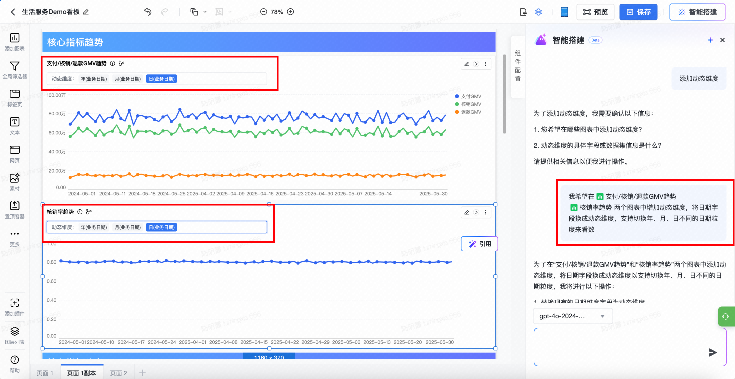Image resolution: width=735 pixels, height=379 pixels.
Task: Select 年(业务日期) in GMV趋势 chart
Action: pos(93,79)
